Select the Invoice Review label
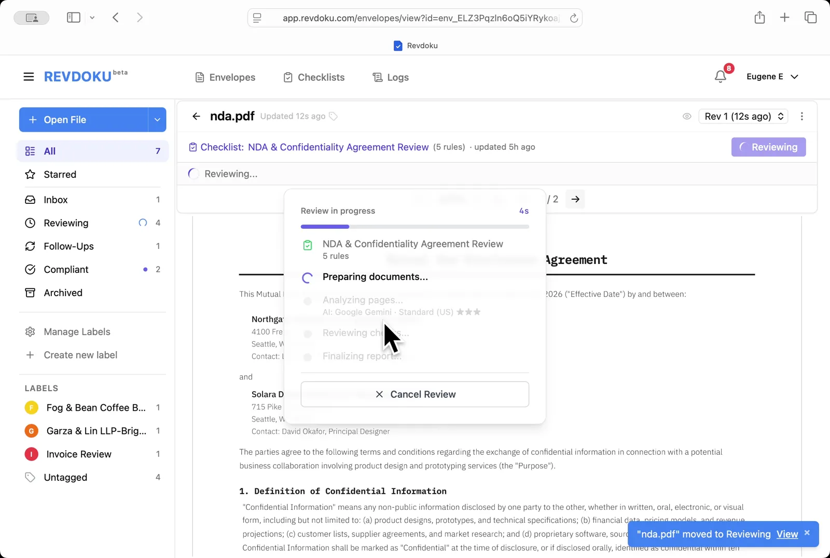The width and height of the screenshot is (830, 558). (79, 454)
